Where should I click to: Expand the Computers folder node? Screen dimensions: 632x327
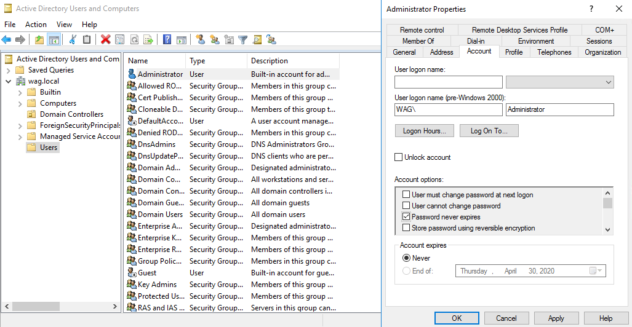(x=20, y=103)
